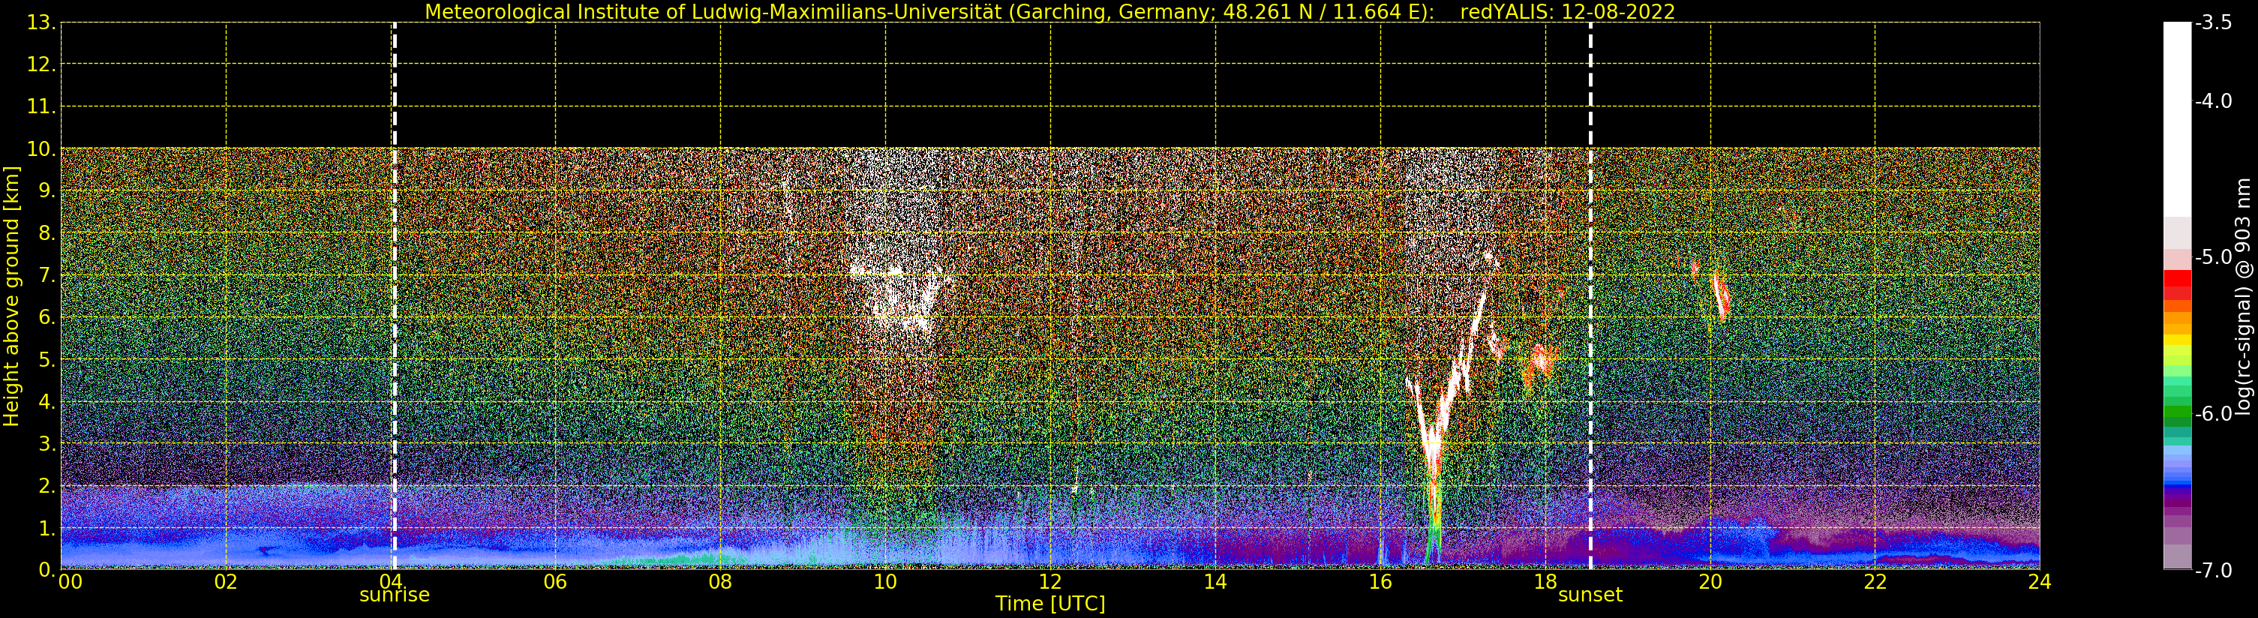Click time axis tick label '22'
Screen dimensions: 2258x618
pos(1875,581)
